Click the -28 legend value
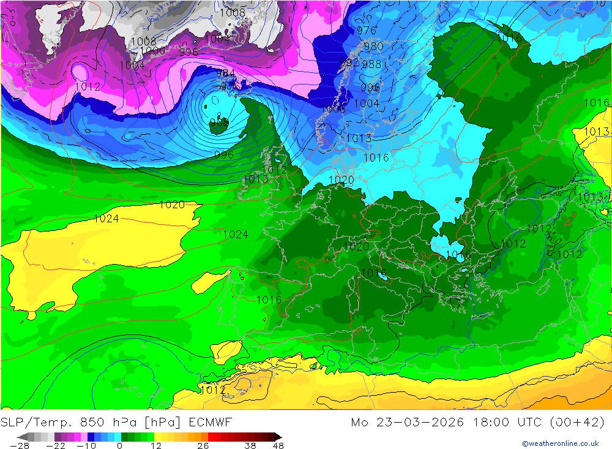The height and width of the screenshot is (449, 612). point(20,446)
